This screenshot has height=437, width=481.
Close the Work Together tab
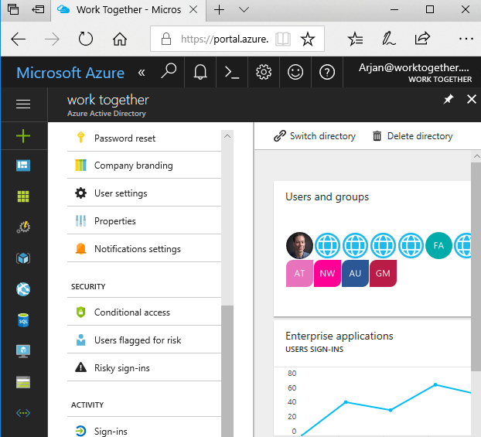pos(193,10)
